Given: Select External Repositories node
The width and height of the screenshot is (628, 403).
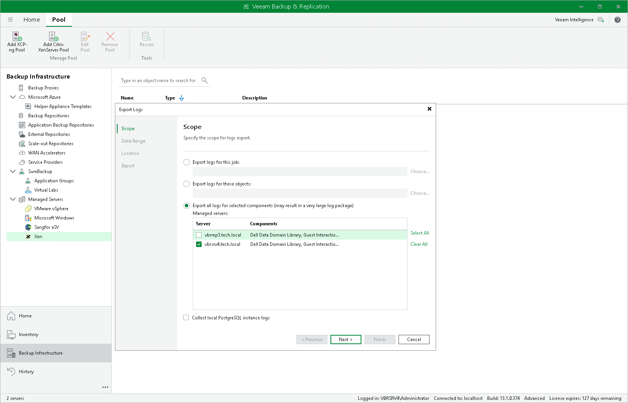Looking at the screenshot, I should [x=49, y=134].
